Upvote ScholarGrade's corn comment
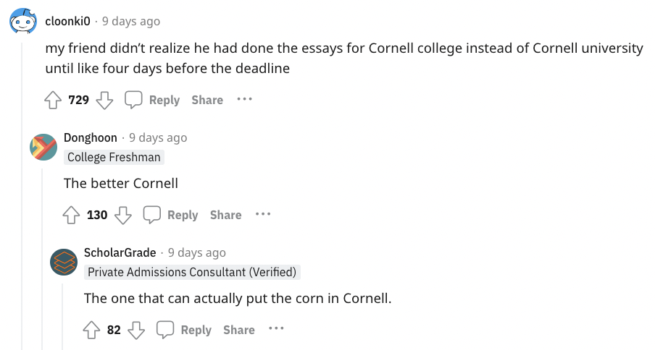The width and height of the screenshot is (655, 350). 91,330
